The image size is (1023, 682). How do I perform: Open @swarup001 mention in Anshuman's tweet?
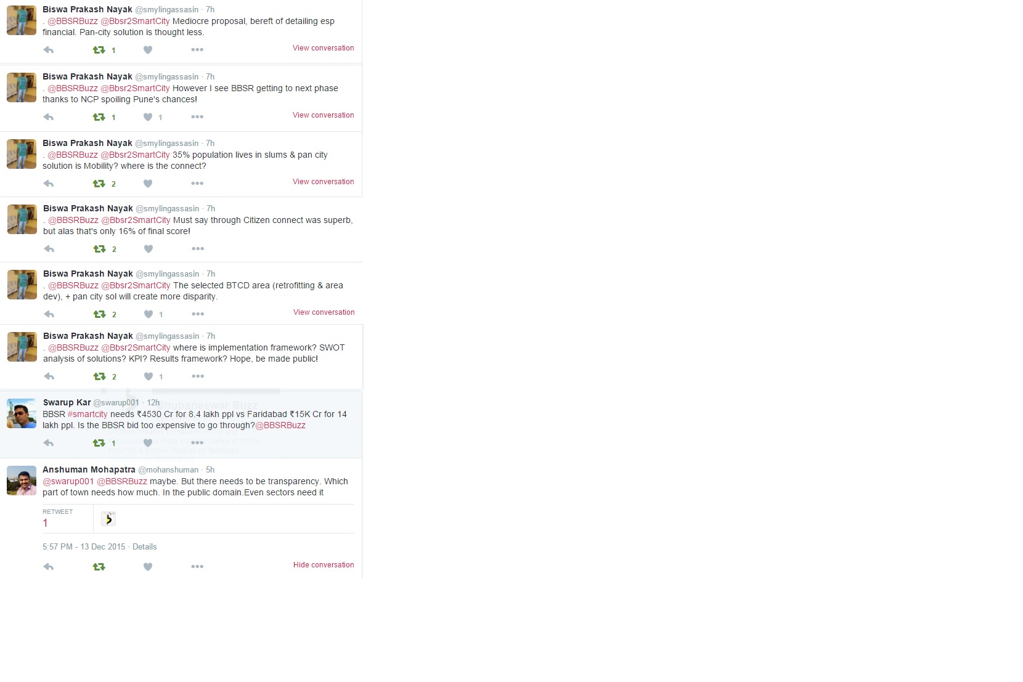point(68,481)
